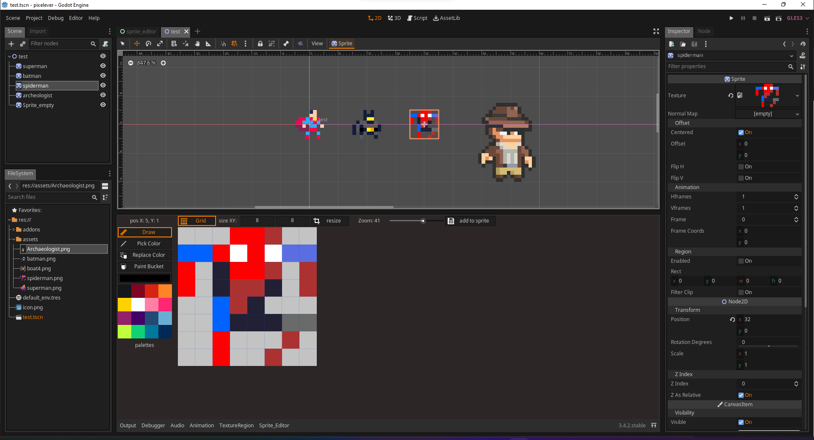Play the project
This screenshot has width=814, height=440.
tap(731, 18)
